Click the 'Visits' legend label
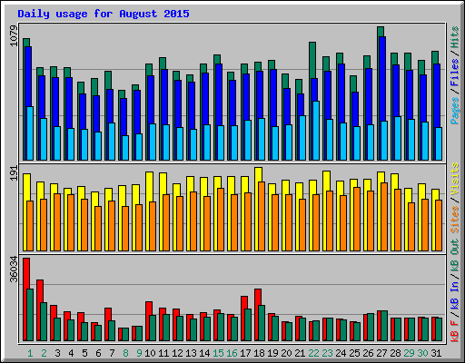 point(455,179)
